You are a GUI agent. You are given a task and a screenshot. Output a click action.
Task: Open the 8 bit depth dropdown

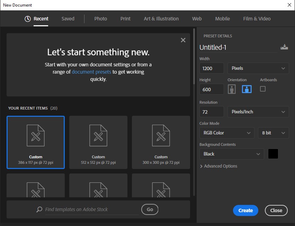[274, 133]
